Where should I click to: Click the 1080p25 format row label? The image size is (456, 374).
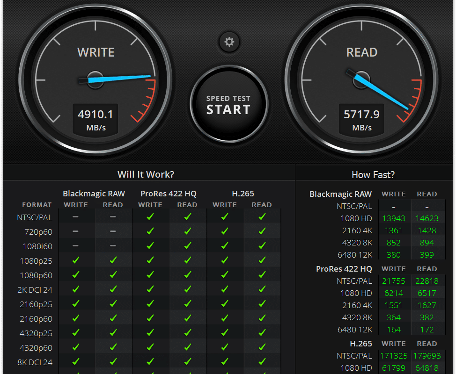(36, 261)
